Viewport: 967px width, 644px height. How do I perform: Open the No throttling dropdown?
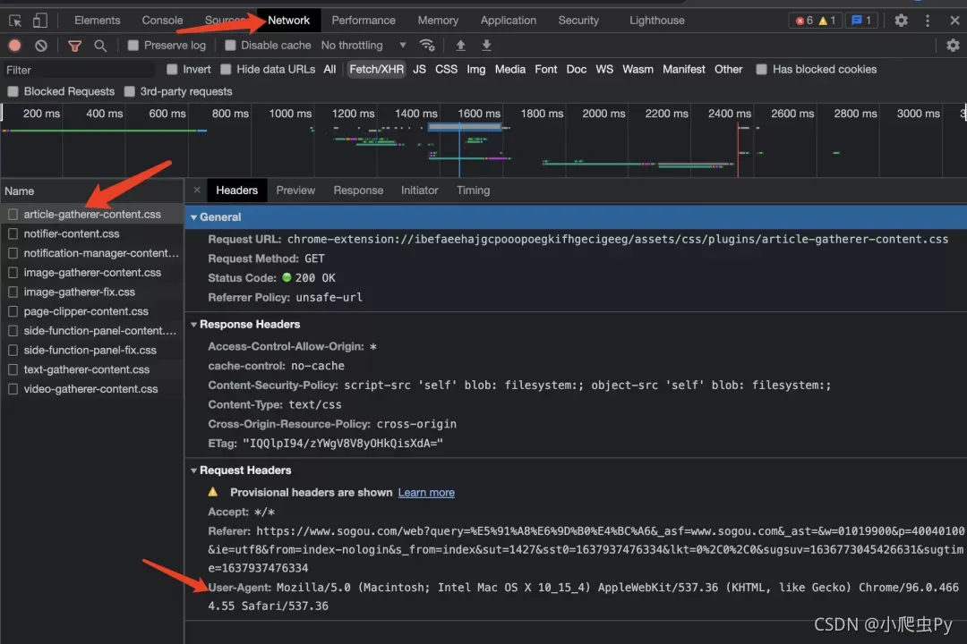(364, 45)
